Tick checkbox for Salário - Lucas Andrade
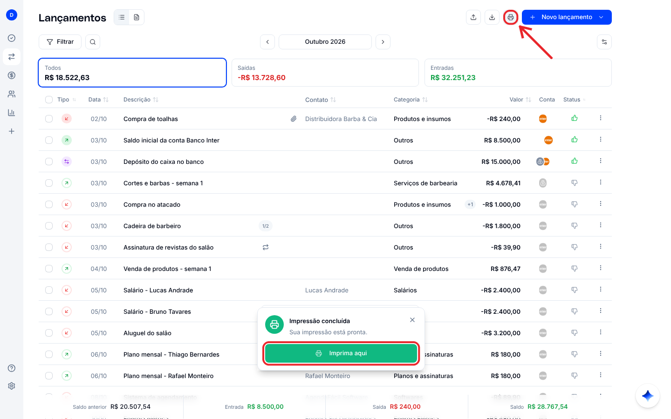The height and width of the screenshot is (419, 671). tap(49, 290)
